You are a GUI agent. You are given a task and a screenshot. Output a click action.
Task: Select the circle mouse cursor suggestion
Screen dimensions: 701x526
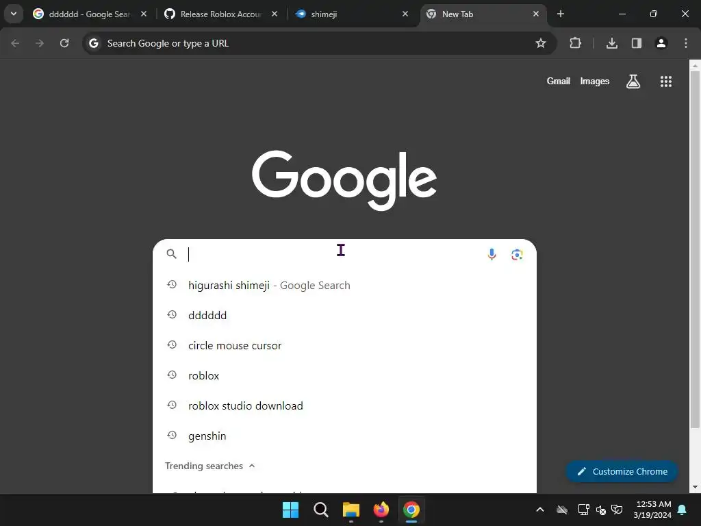click(x=344, y=346)
